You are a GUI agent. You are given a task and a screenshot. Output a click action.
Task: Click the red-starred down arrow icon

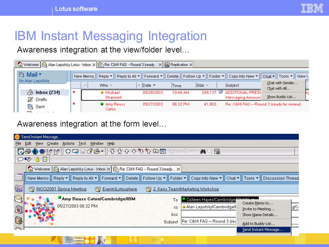point(141,151)
